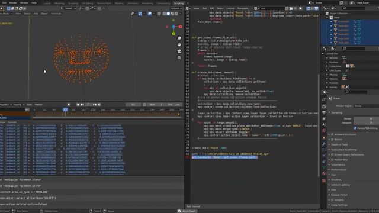Open the View Layer properties tab icon
The width and height of the screenshot is (379, 213).
tap(324, 119)
